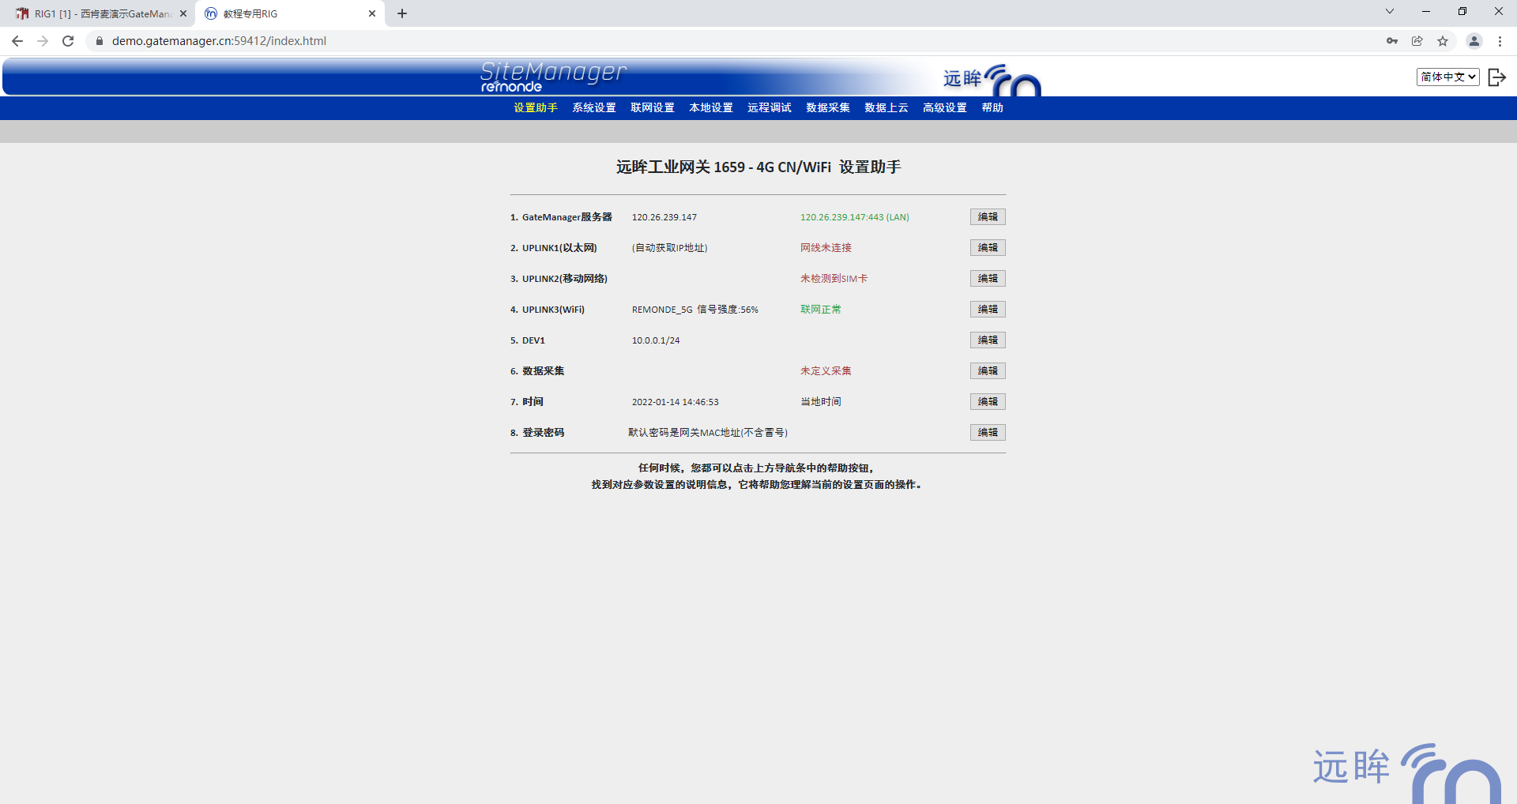Open the 数据上云 menu
1517x804 pixels.
886,108
